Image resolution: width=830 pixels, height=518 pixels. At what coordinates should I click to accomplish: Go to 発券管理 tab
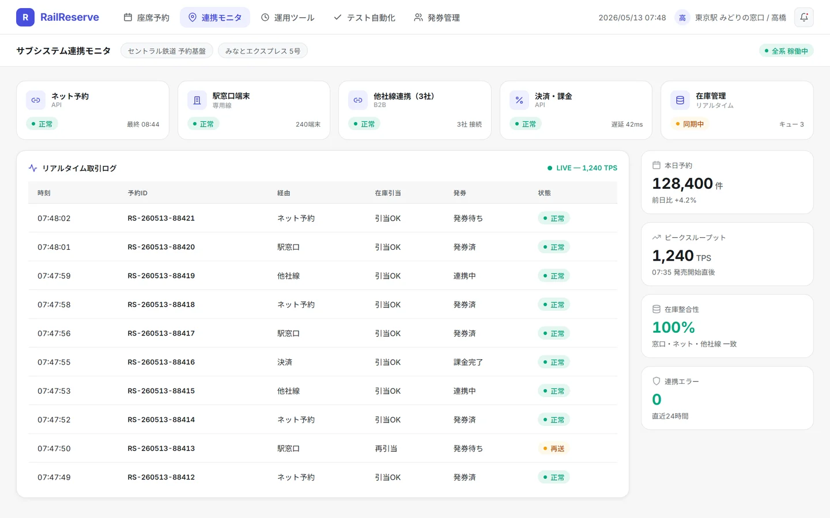point(437,17)
